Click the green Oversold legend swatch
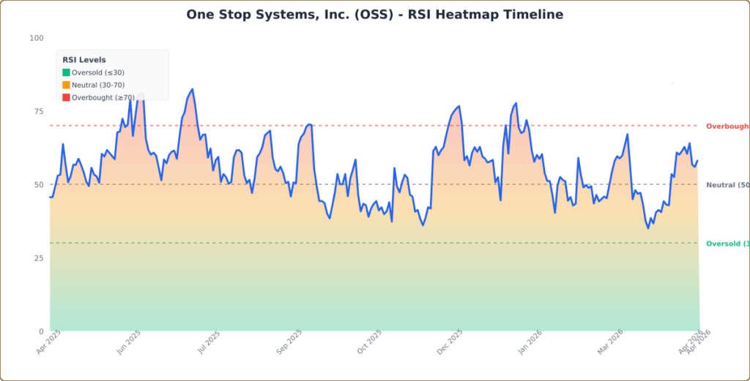Viewport: 750px width, 381px height. pyautogui.click(x=66, y=72)
